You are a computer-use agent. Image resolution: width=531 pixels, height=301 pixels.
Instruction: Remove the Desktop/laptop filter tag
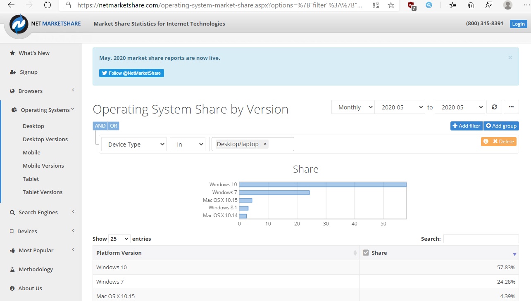click(265, 144)
